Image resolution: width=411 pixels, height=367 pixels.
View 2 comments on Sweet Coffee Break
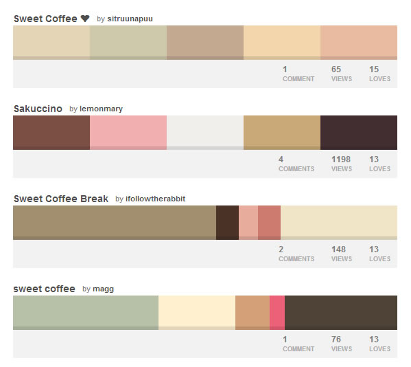[296, 254]
